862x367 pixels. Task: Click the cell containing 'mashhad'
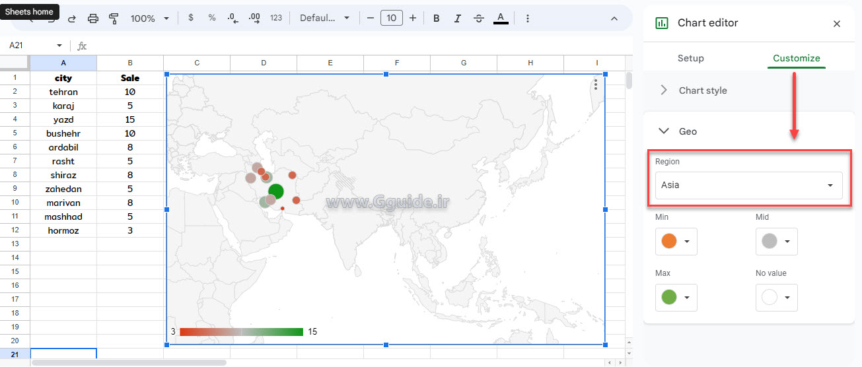63,217
